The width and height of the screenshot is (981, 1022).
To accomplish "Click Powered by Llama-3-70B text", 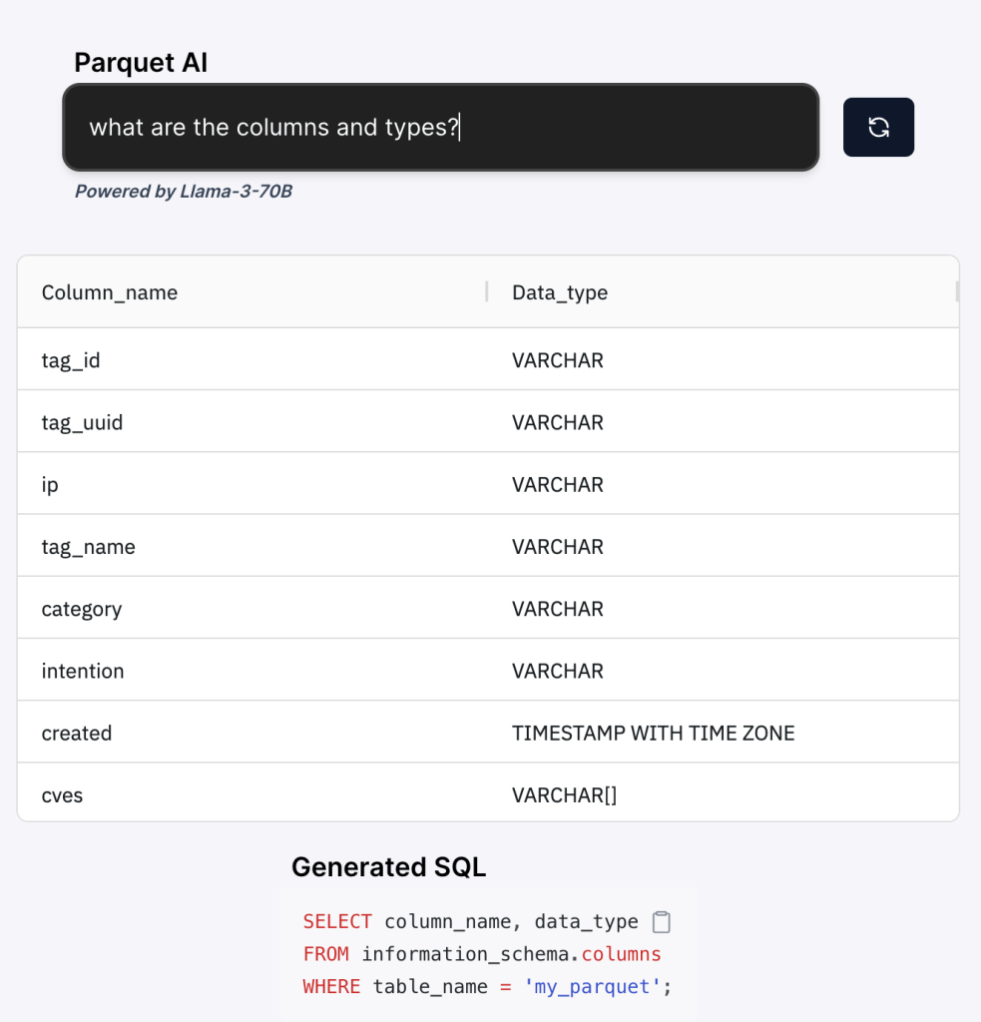I will pos(184,191).
